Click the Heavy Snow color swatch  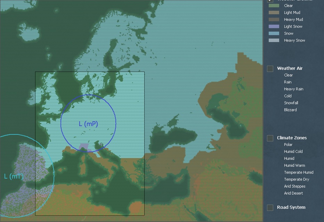[274, 40]
